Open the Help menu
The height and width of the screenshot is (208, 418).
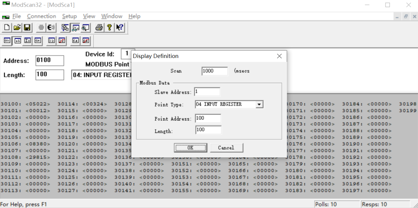coord(134,16)
